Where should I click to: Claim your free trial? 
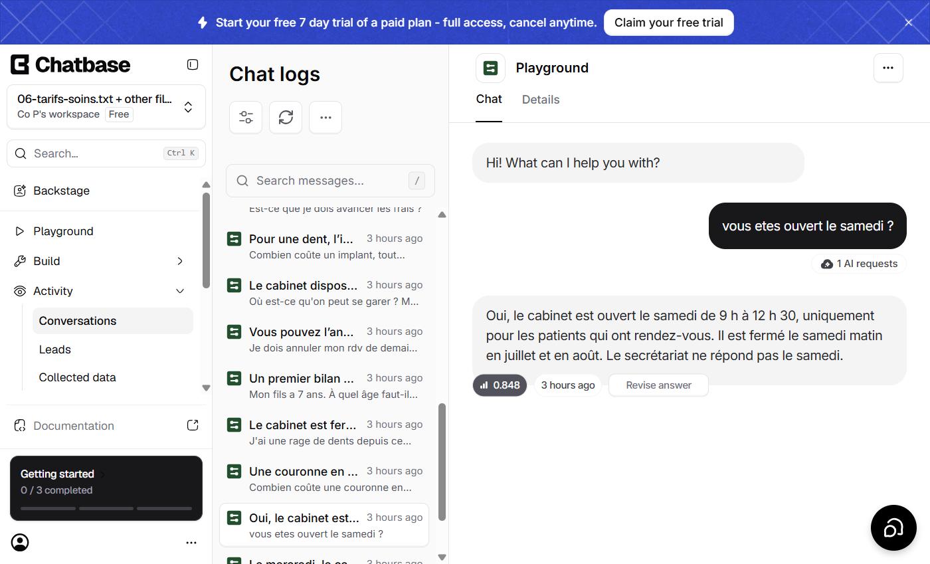668,23
